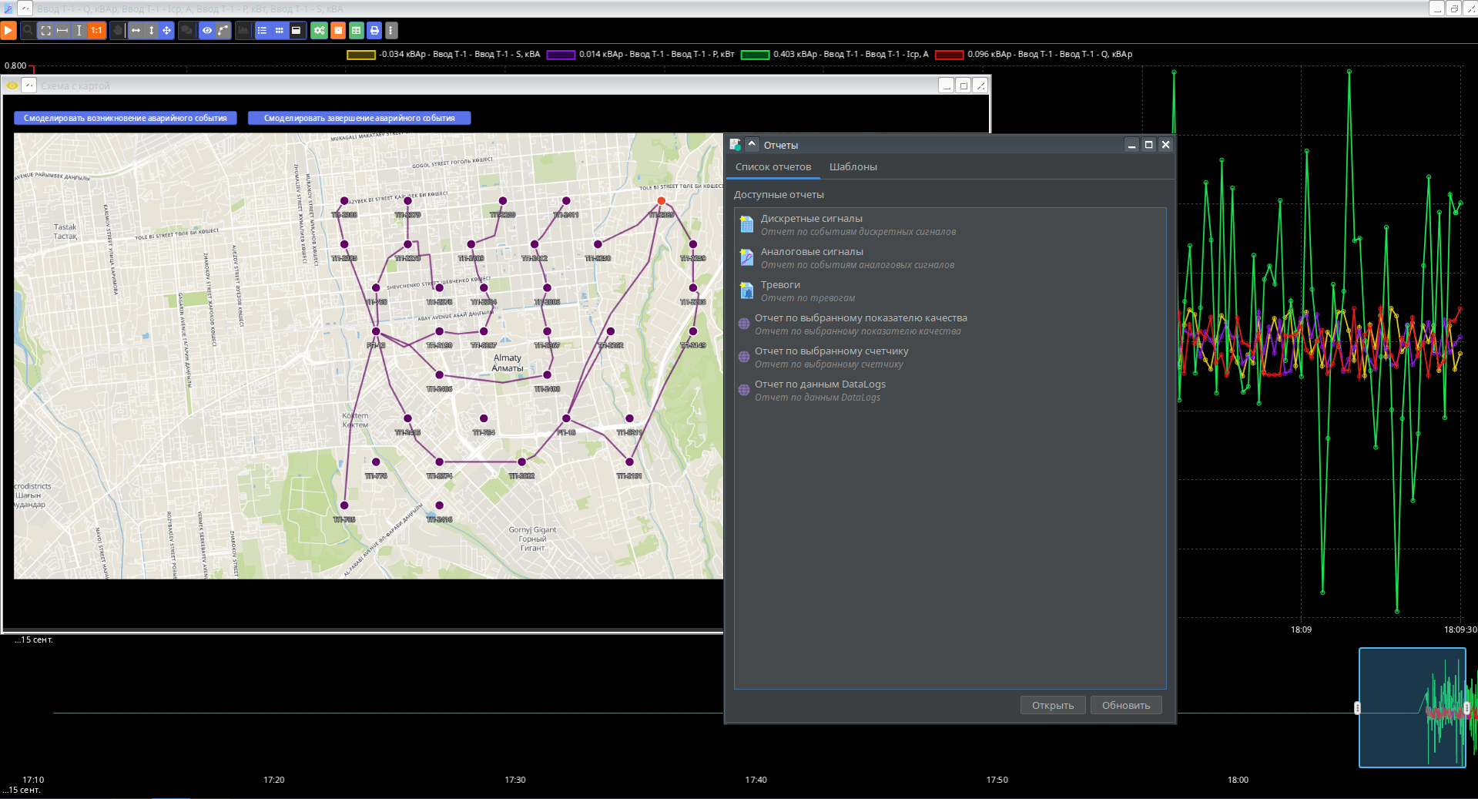Print the chart with printer icon

[x=374, y=31]
